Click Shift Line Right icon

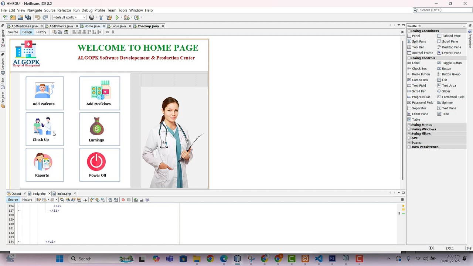(116, 200)
